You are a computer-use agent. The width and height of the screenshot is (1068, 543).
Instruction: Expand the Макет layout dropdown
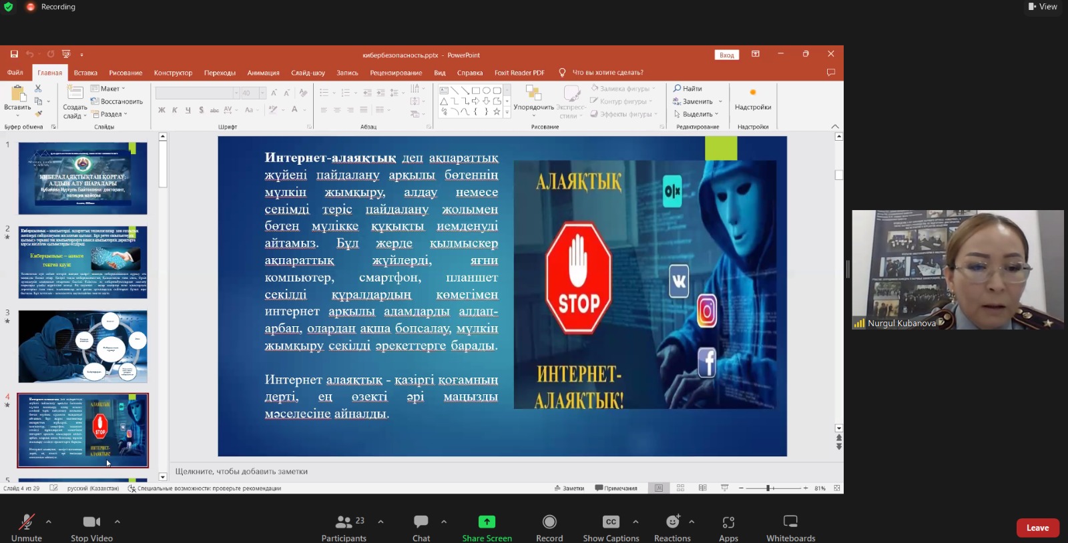click(108, 89)
